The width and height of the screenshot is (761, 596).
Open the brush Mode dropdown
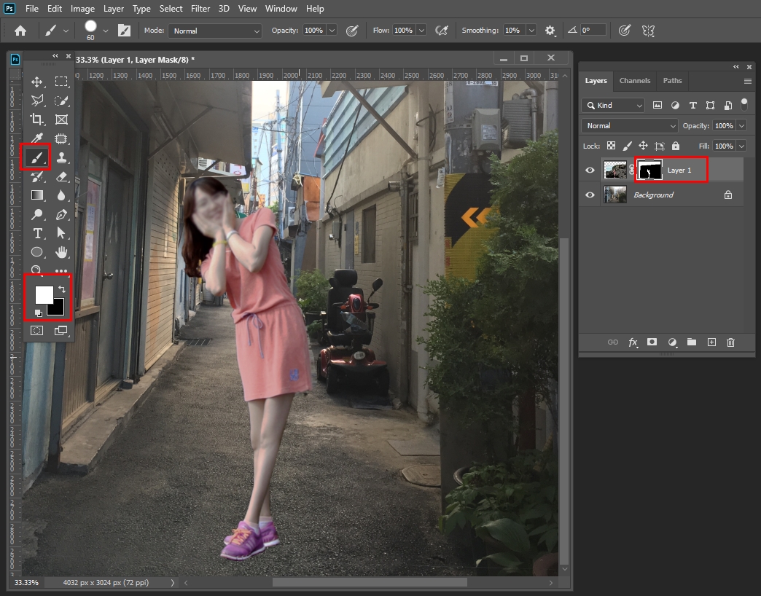(215, 31)
